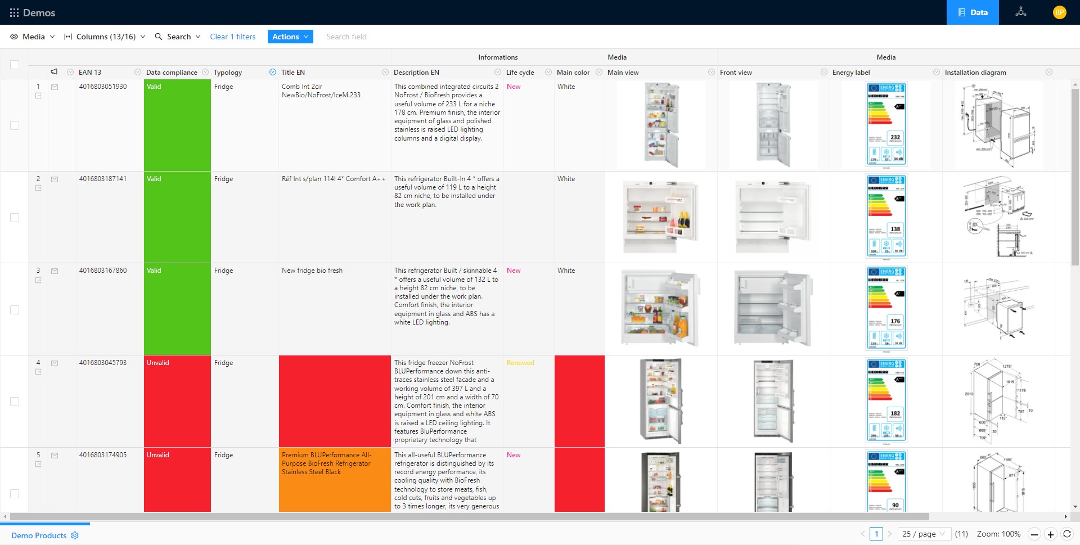Select the checkbox for row 4
The image size is (1080, 545).
pos(15,402)
